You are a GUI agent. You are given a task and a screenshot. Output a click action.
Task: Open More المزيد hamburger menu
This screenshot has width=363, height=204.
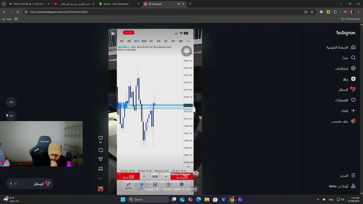pos(347,176)
